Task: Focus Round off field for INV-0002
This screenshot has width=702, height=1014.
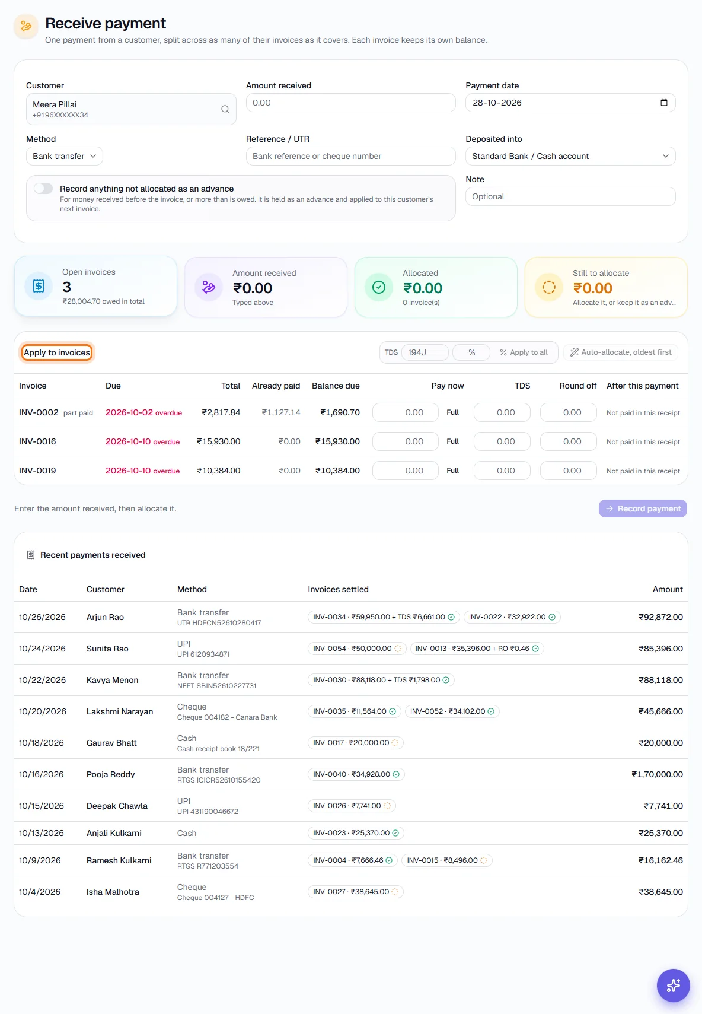Action: (x=569, y=412)
